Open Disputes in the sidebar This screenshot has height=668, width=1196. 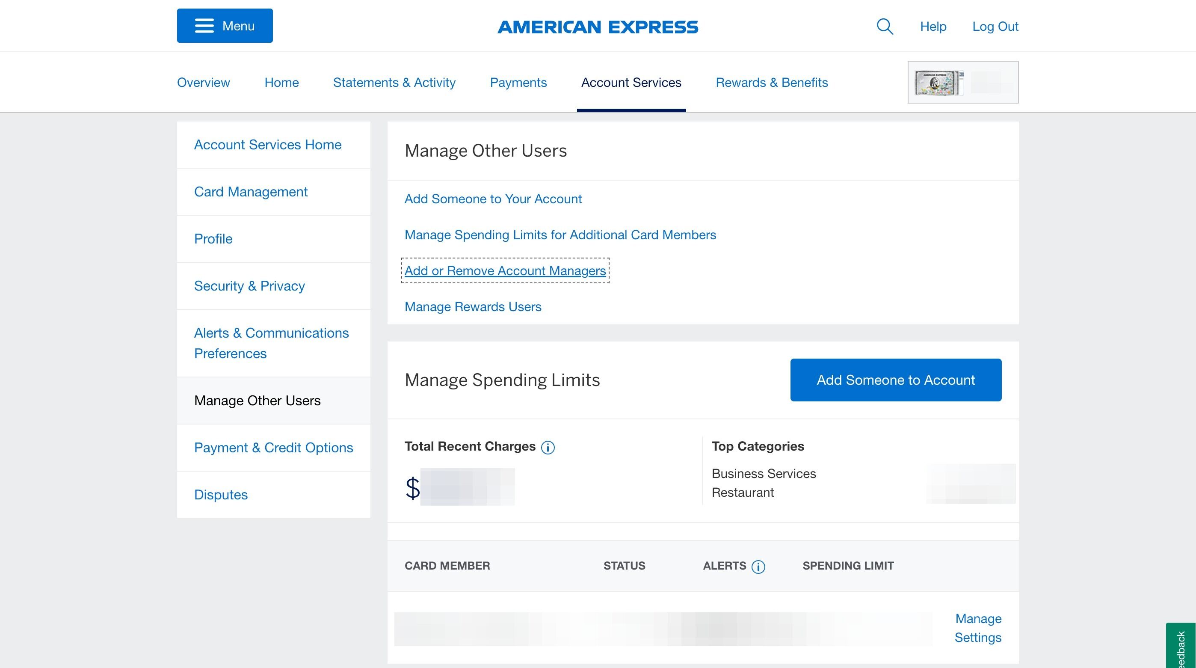(x=221, y=495)
